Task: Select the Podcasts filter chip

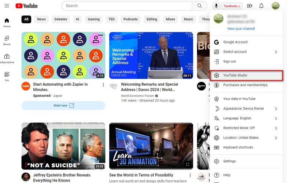Action: click(131, 19)
